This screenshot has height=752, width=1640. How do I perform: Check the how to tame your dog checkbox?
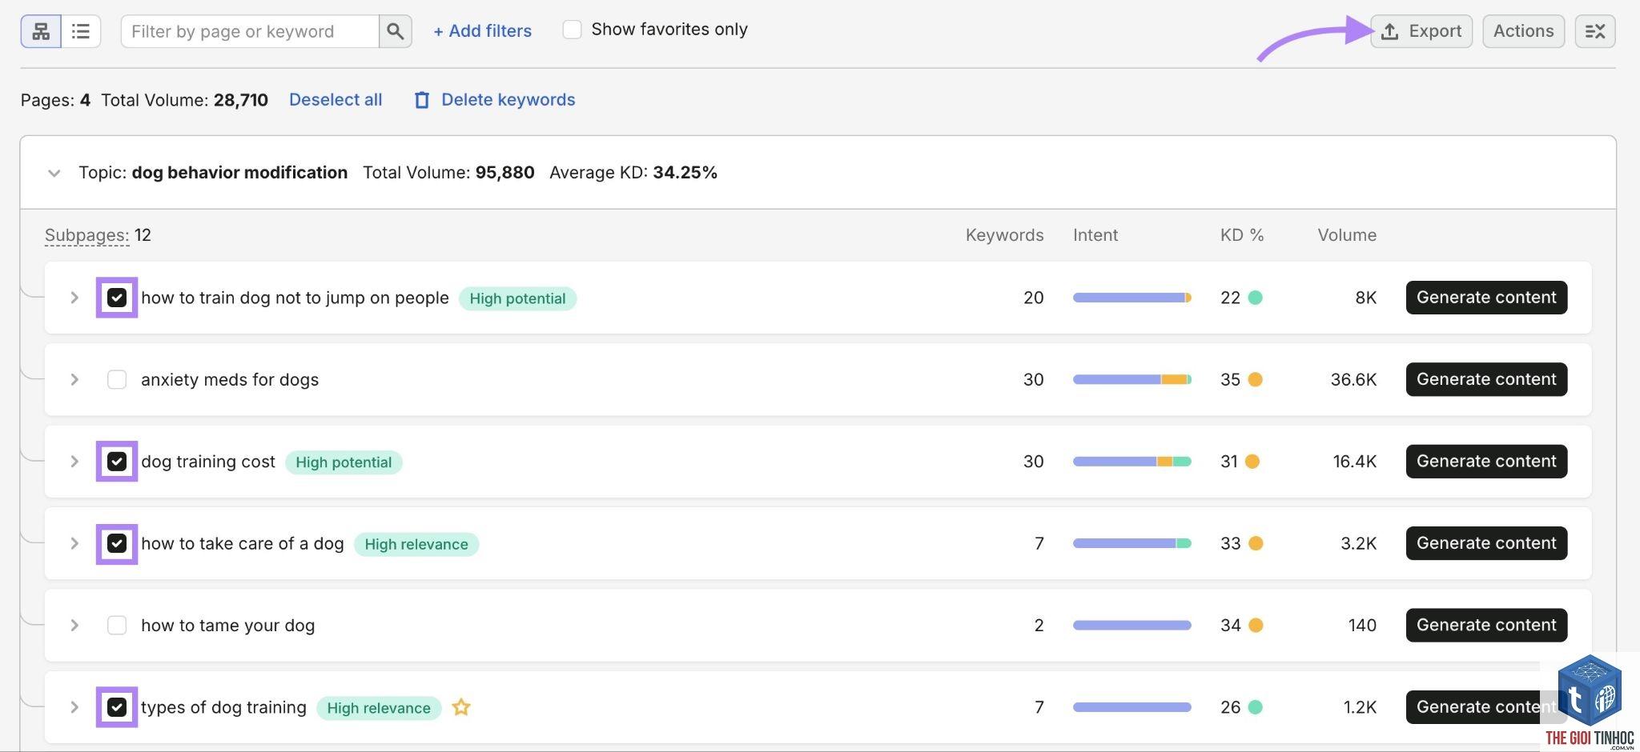[117, 626]
